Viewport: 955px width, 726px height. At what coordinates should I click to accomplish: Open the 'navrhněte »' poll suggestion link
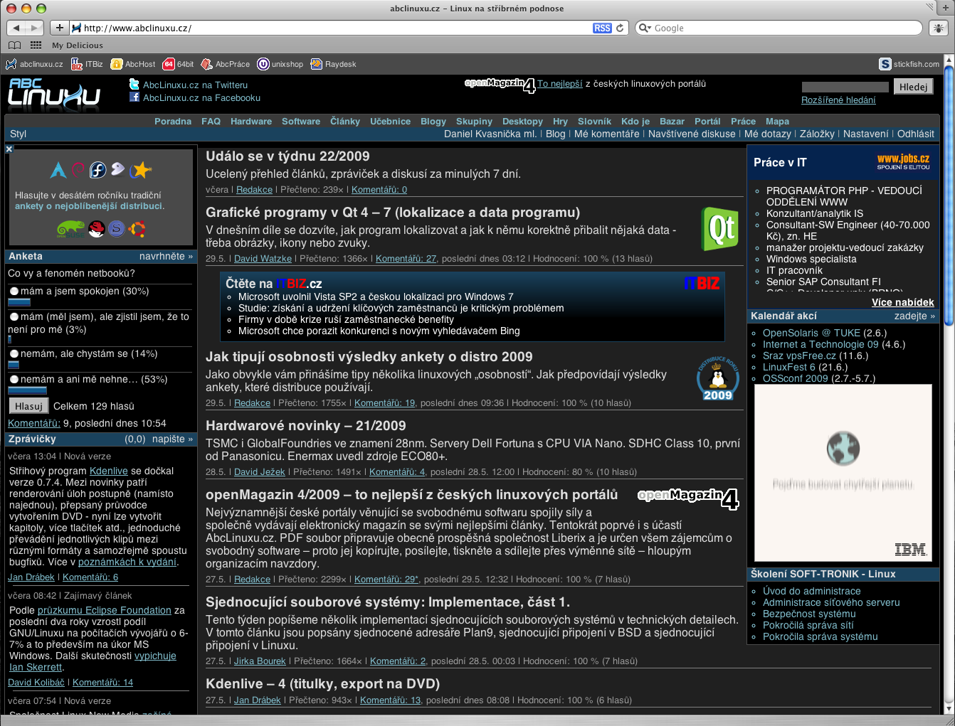point(166,256)
